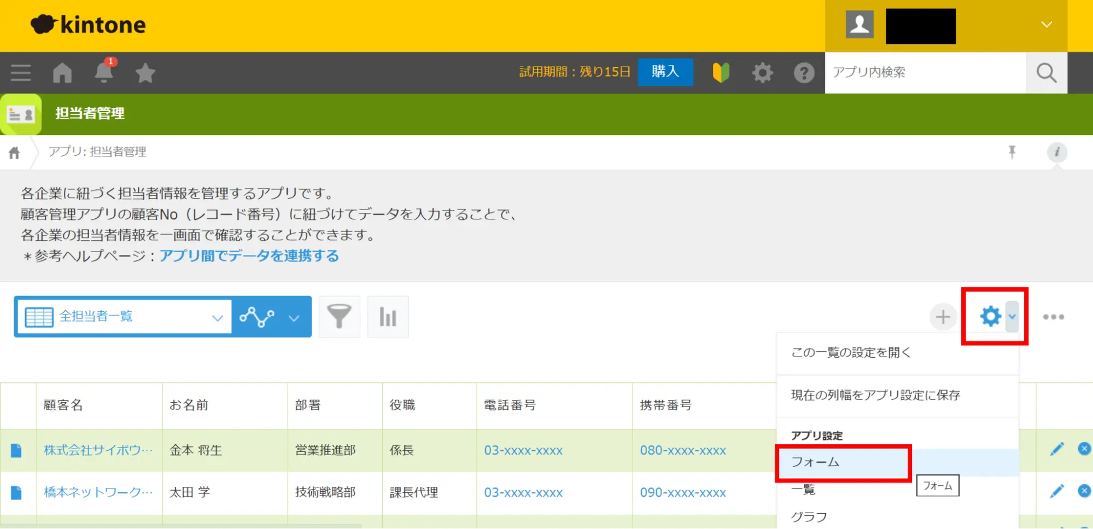Image resolution: width=1093 pixels, height=529 pixels.
Task: Go to the kintone home portal icon
Action: click(62, 73)
